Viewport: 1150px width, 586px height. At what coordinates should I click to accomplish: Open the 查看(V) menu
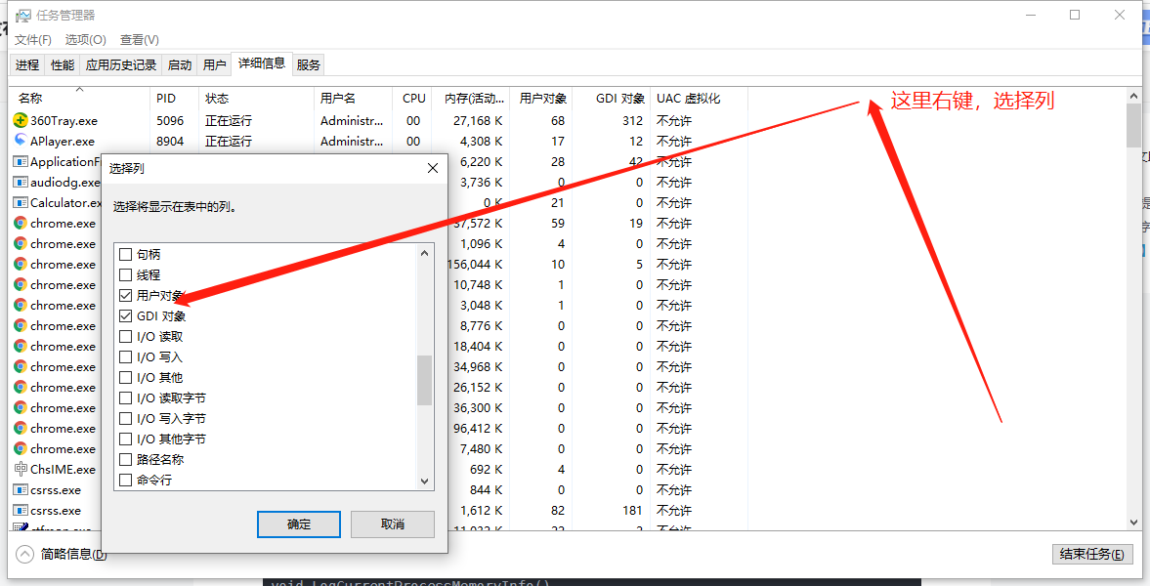[139, 39]
